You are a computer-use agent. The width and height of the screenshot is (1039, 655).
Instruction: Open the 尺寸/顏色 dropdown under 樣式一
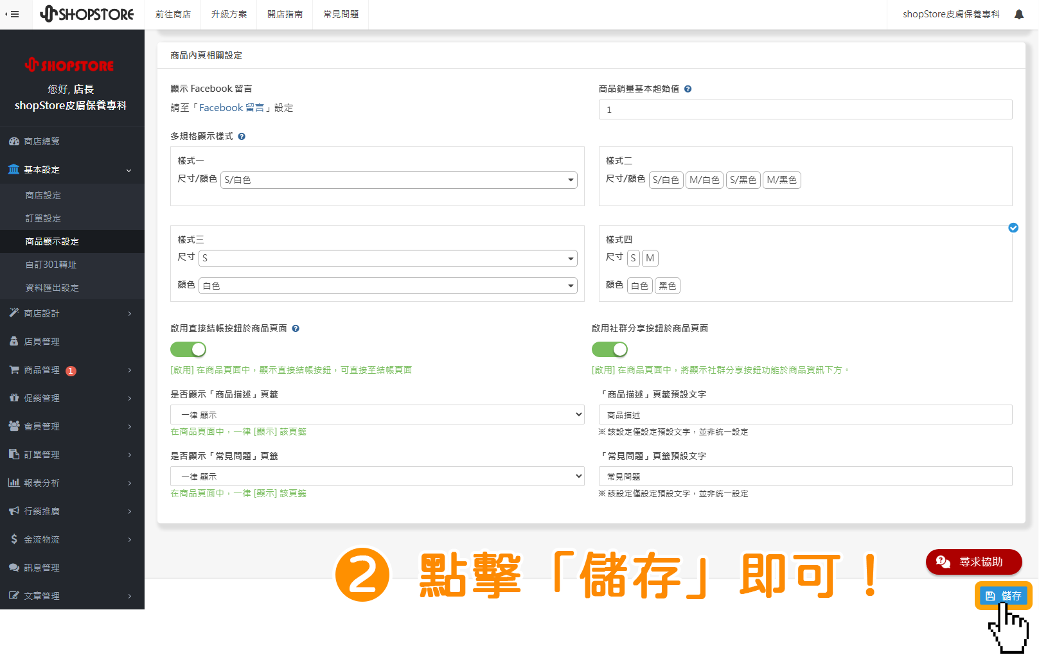398,180
